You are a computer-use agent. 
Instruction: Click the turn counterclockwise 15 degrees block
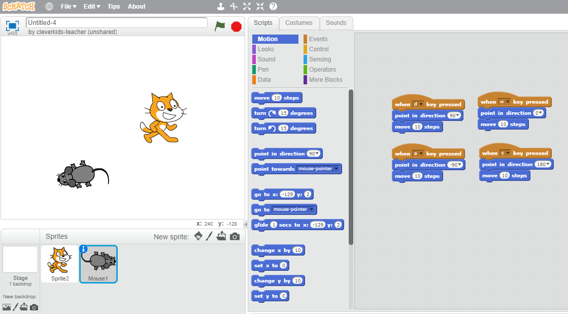284,129
